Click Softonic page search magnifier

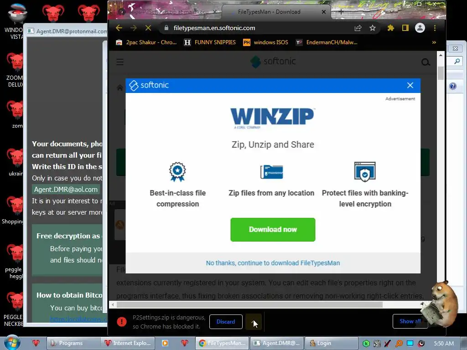pyautogui.click(x=425, y=62)
